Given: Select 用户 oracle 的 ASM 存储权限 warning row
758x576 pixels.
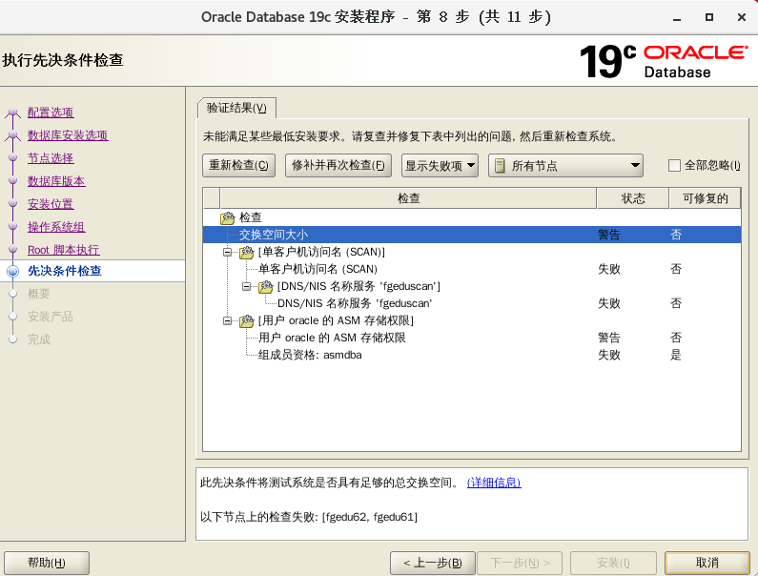Looking at the screenshot, I should point(472,338).
